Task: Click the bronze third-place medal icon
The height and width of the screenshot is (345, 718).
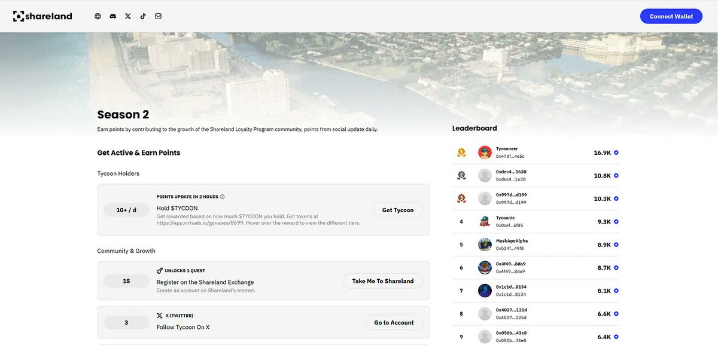Action: [x=461, y=199]
